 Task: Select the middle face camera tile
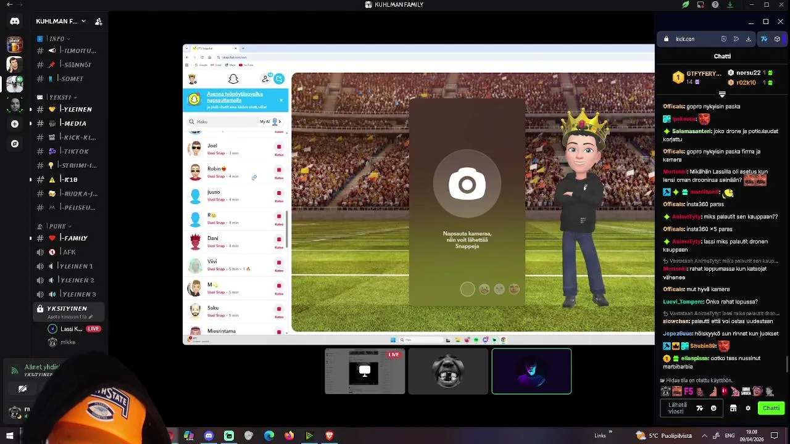[448, 371]
